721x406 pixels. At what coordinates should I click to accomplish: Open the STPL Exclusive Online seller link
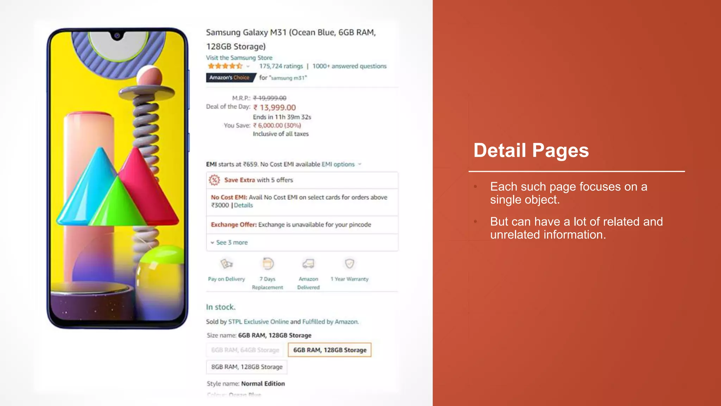258,322
